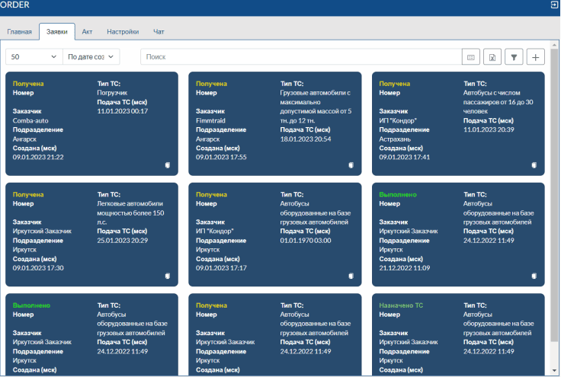Open the 'По дате' sort dropdown

[x=91, y=57]
